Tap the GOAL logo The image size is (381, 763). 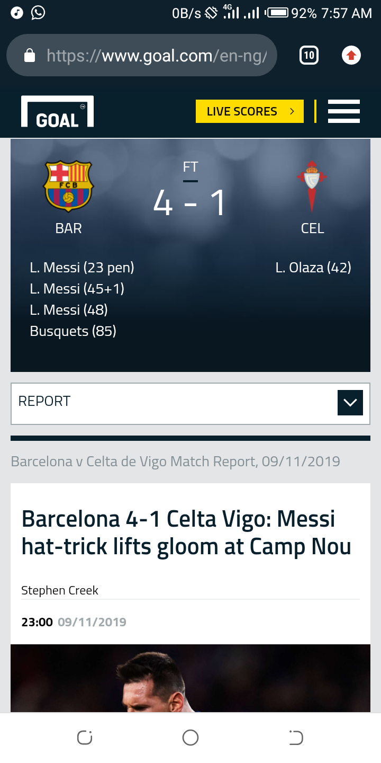point(57,112)
